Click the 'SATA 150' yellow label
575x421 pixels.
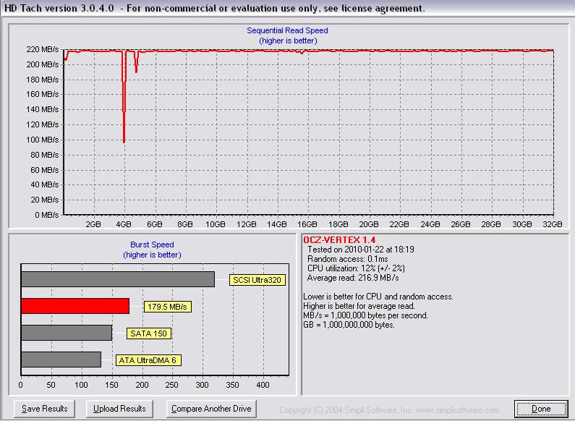click(x=148, y=333)
